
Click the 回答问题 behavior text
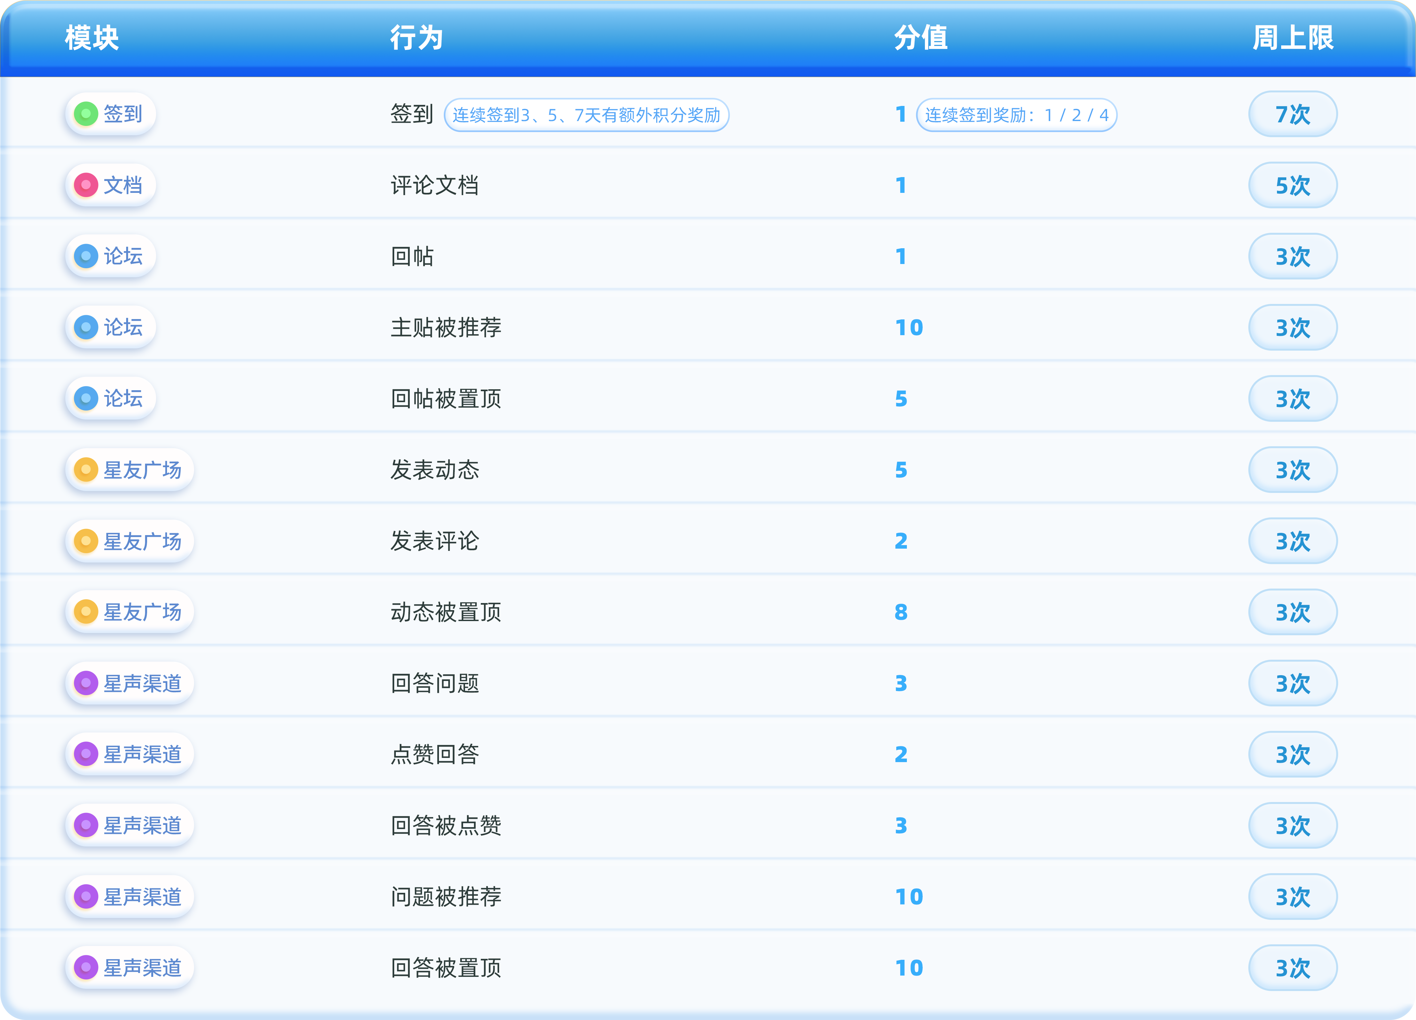(x=434, y=684)
